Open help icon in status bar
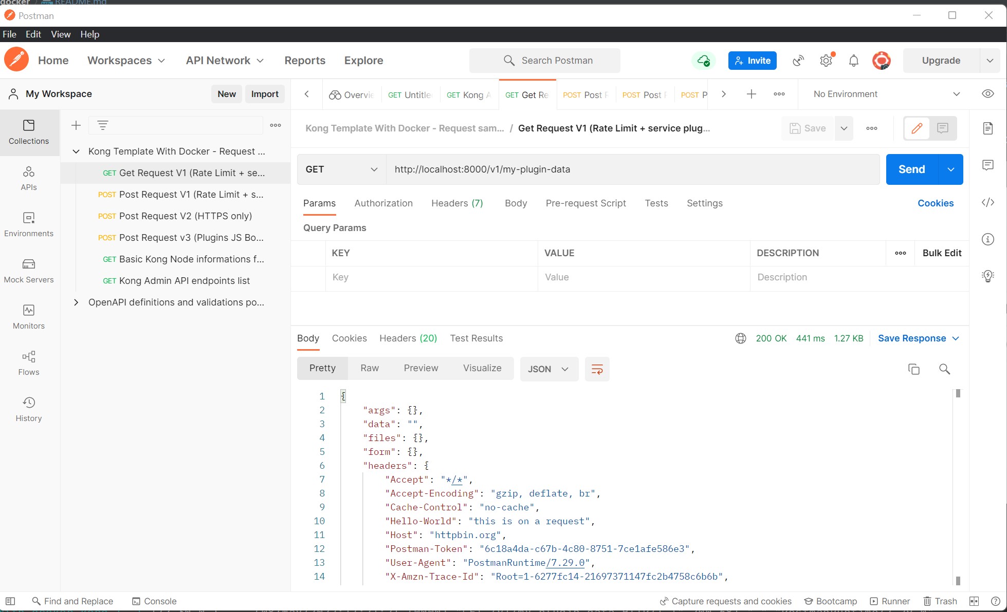 pyautogui.click(x=996, y=601)
